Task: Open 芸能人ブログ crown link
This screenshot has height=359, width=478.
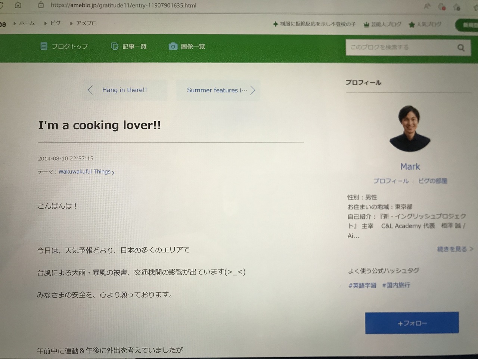Action: (382, 24)
